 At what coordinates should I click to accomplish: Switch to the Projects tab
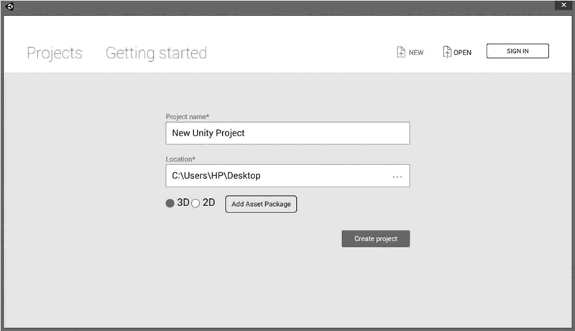click(x=55, y=53)
